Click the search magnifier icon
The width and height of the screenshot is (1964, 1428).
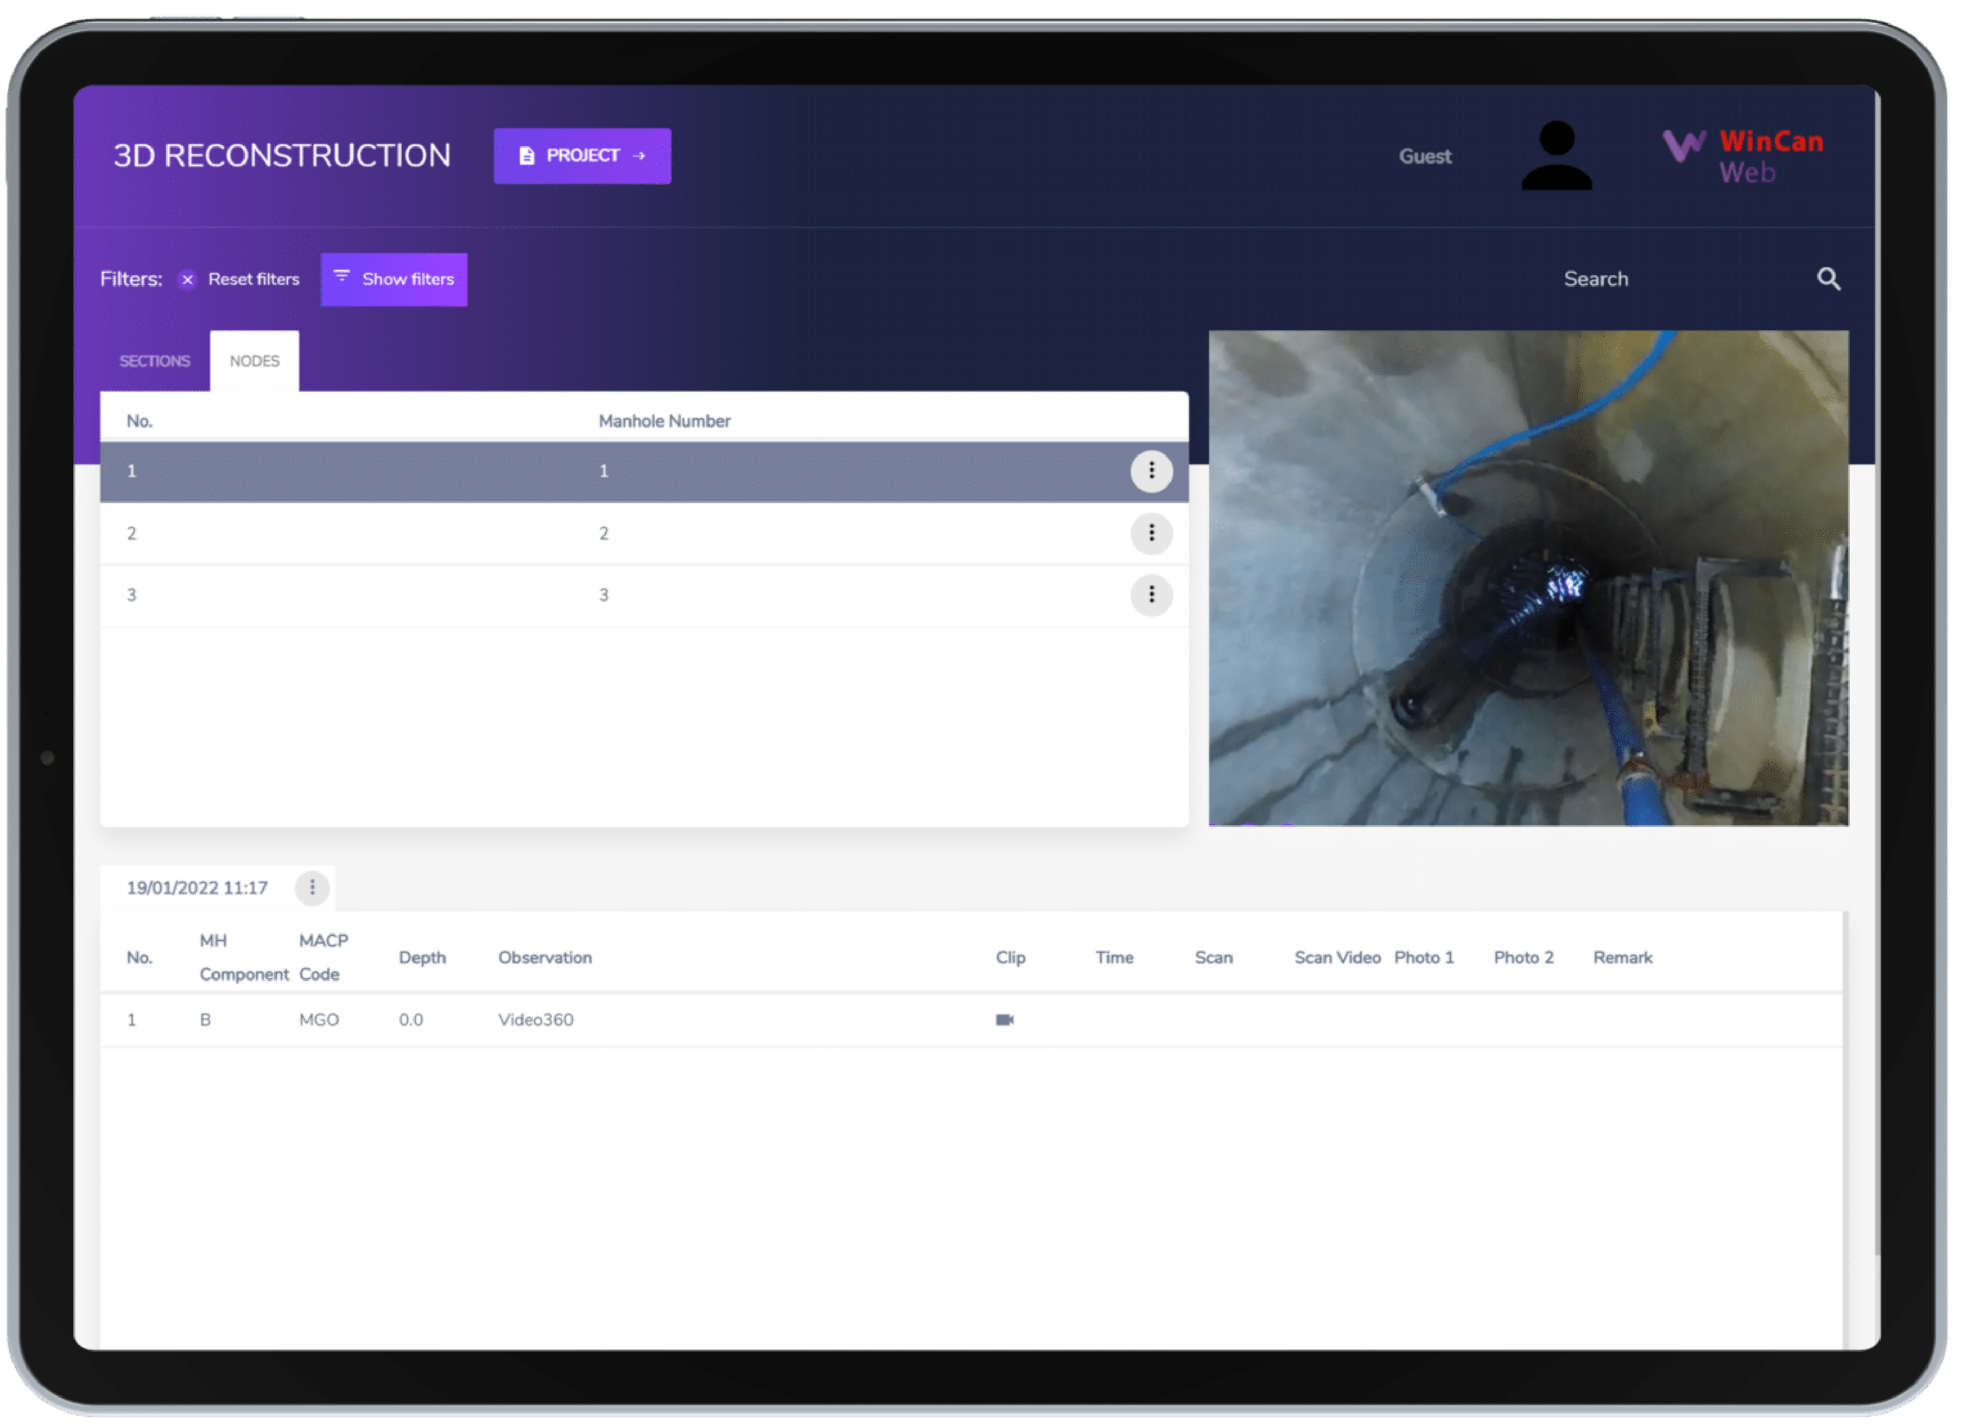coord(1828,279)
